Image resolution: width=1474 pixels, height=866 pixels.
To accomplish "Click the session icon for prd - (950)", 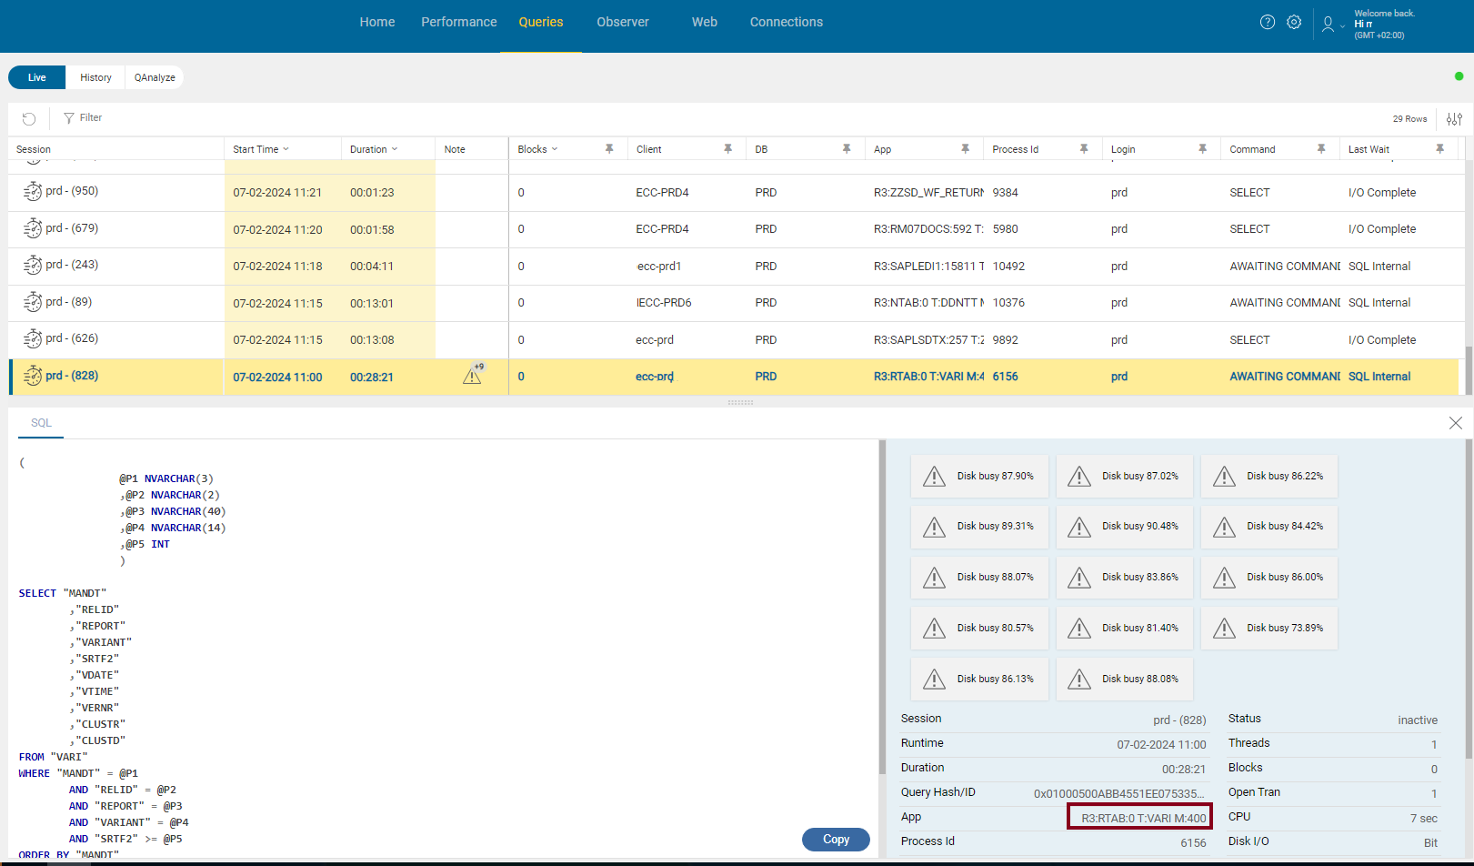I will (x=33, y=191).
